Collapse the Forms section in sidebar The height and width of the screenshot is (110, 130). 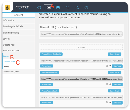(6, 56)
